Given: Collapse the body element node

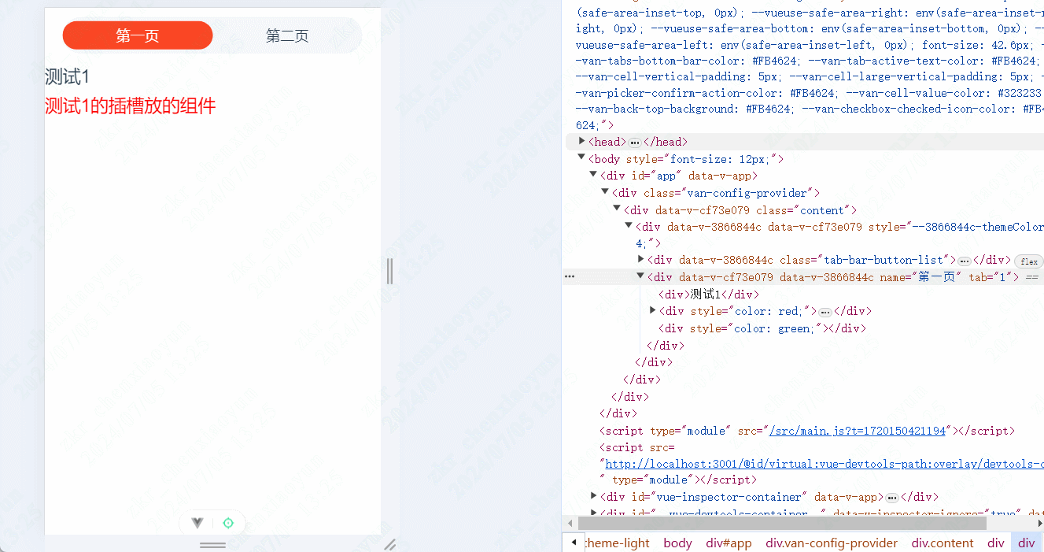Looking at the screenshot, I should [x=582, y=157].
